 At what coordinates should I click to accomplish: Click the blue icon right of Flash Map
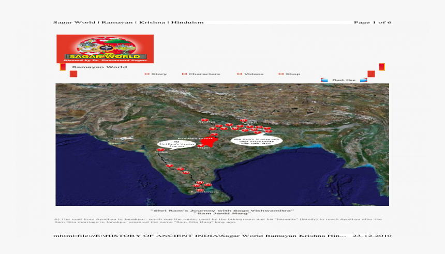pyautogui.click(x=363, y=80)
